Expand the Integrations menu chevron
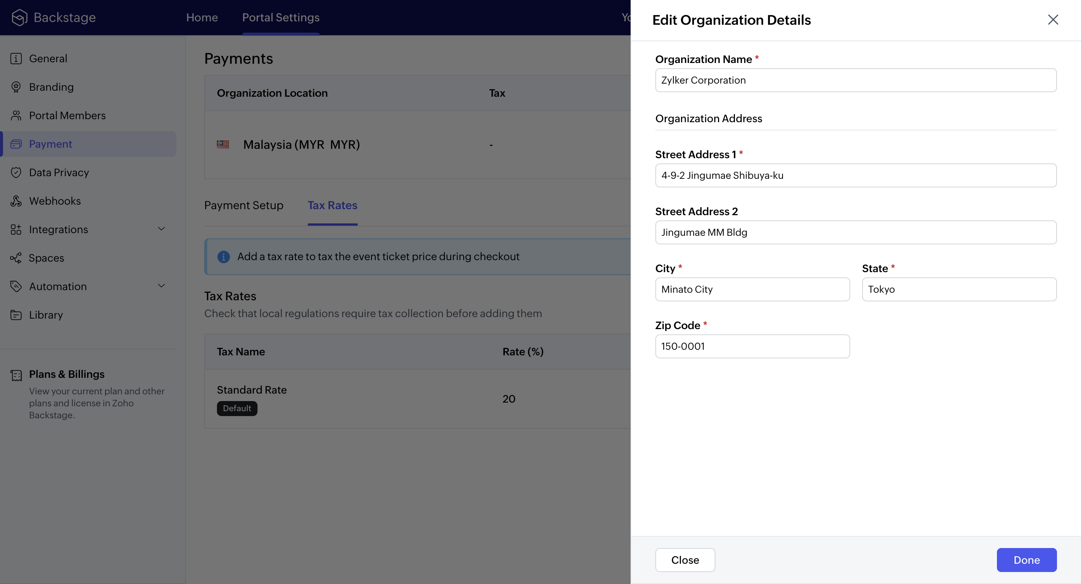Screen dimensions: 1081x584 pyautogui.click(x=161, y=229)
